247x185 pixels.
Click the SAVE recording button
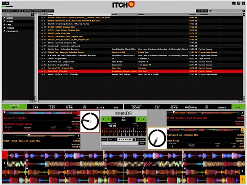coord(142,143)
